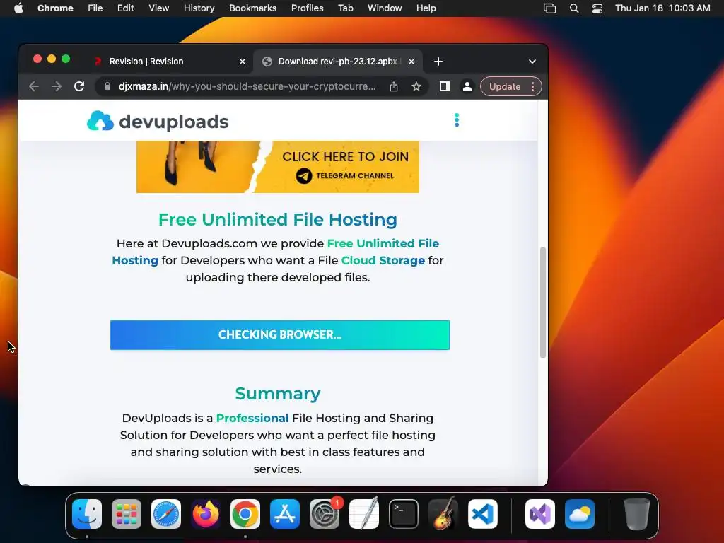The image size is (724, 543).
Task: Launch GarageBand from the dock
Action: pyautogui.click(x=443, y=514)
